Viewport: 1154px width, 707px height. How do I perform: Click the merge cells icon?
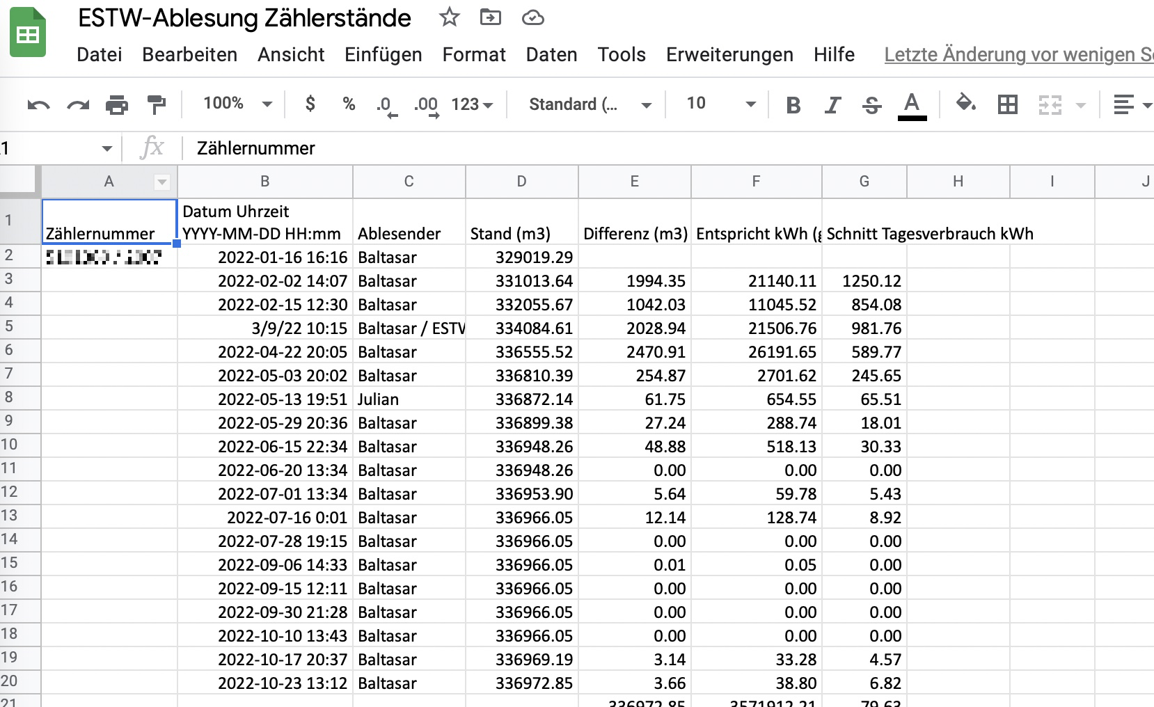(1050, 105)
